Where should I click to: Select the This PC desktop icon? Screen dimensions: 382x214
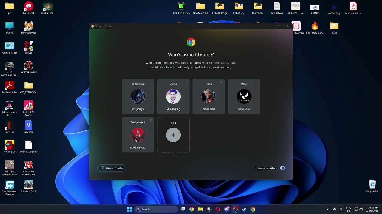[10, 28]
